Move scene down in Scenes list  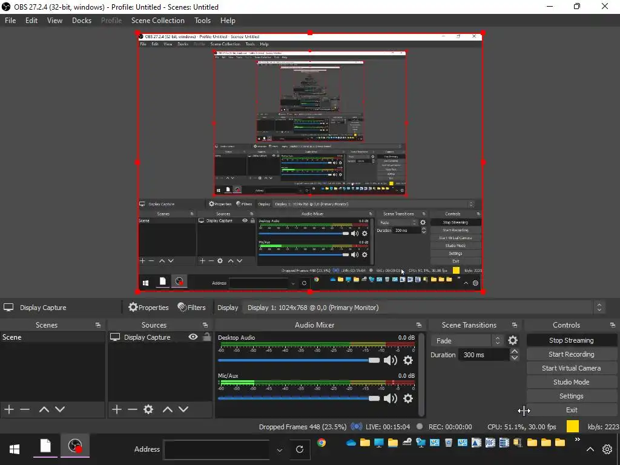click(60, 409)
